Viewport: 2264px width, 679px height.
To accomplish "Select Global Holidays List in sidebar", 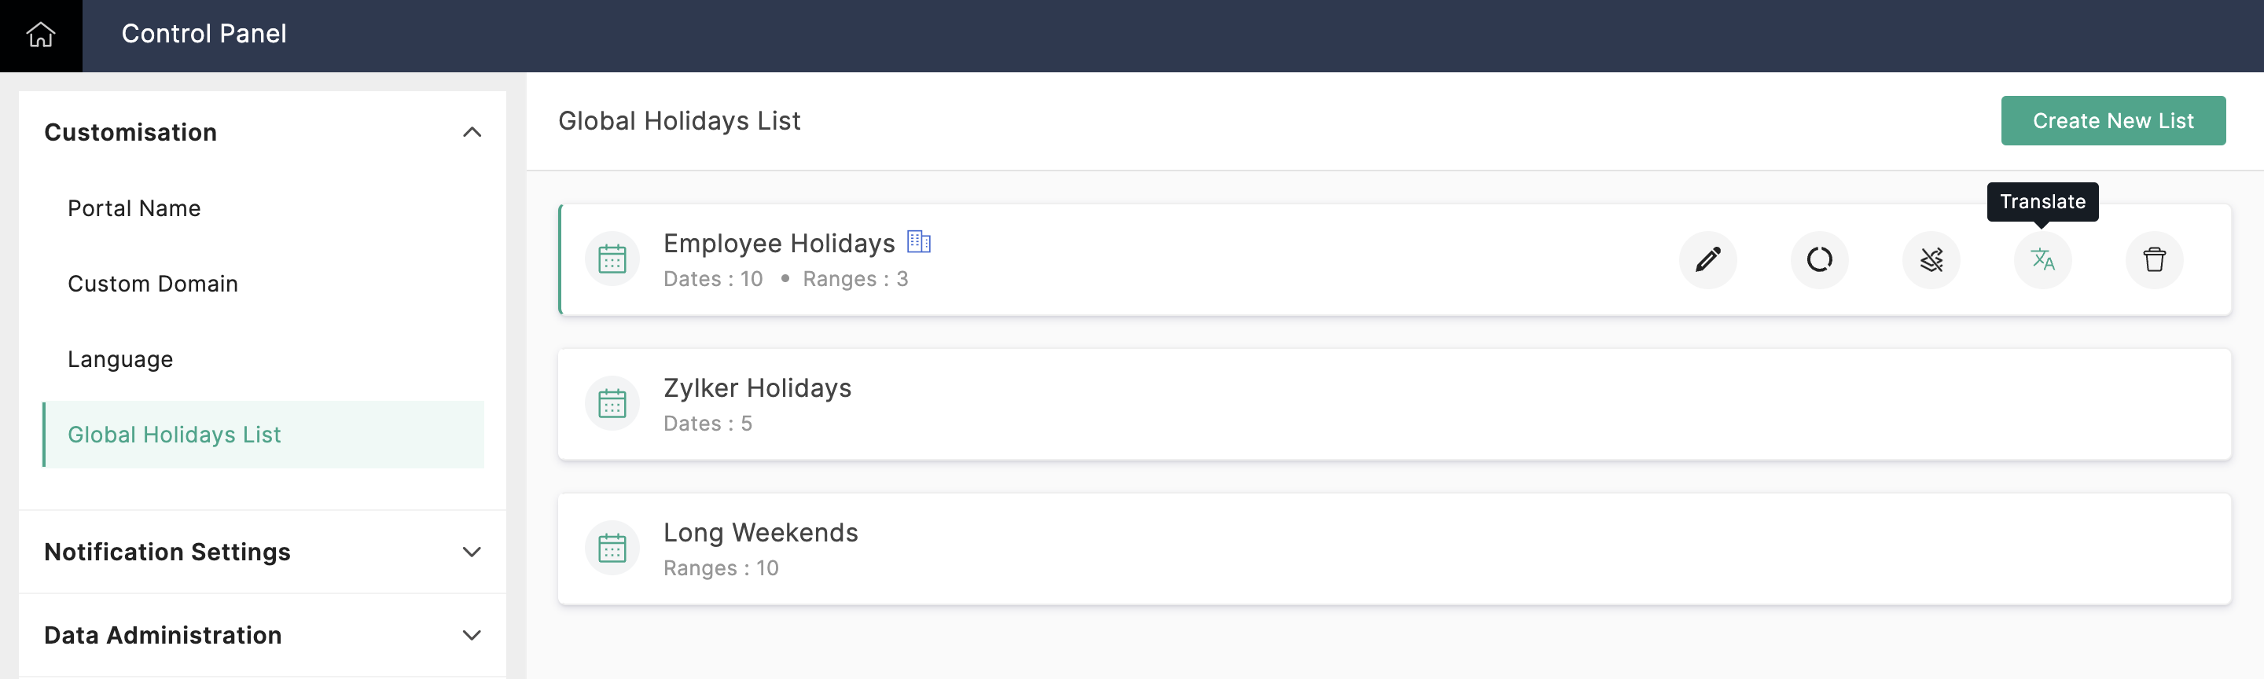I will pyautogui.click(x=175, y=435).
